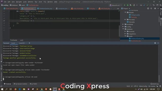
Task: Open Terminal panel settings gear
Action: pyautogui.click(x=155, y=43)
